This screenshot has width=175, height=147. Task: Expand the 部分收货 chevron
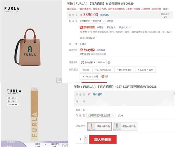(130, 27)
